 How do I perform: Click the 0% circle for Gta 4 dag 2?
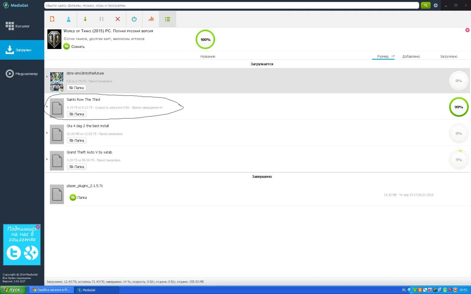pyautogui.click(x=459, y=133)
